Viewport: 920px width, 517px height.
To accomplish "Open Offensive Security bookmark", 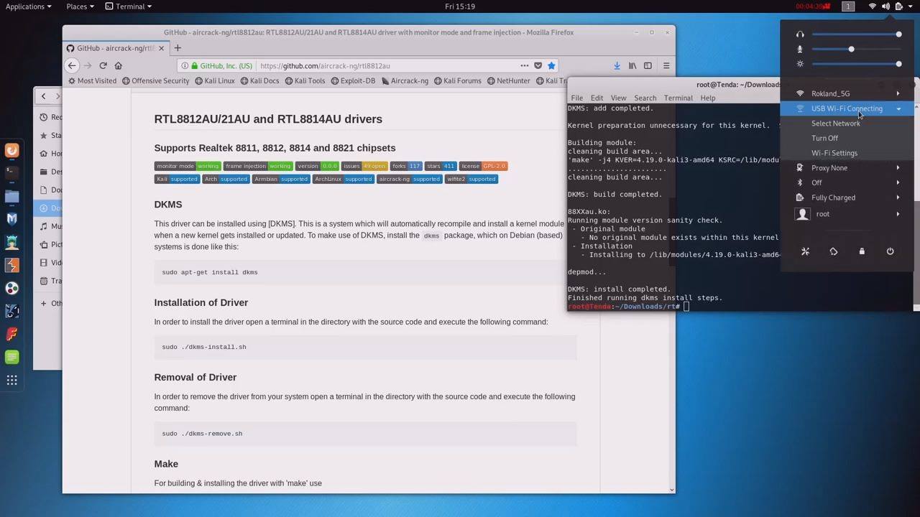I will click(x=156, y=80).
